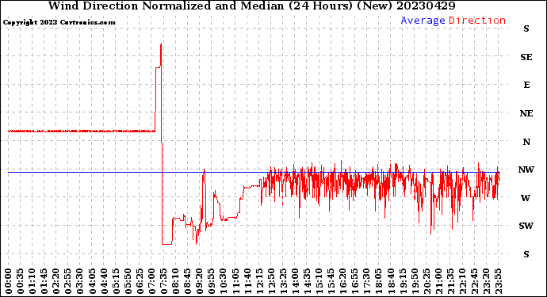Select the 15:10 time axis label
The image size is (547, 297).
click(x=319, y=281)
